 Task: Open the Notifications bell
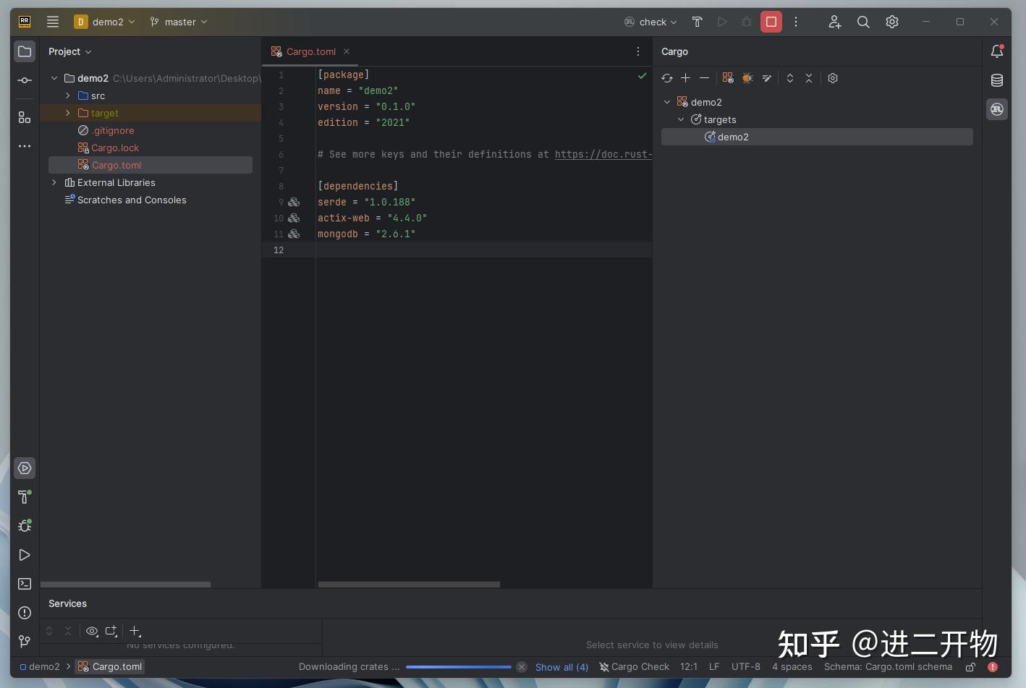997,51
